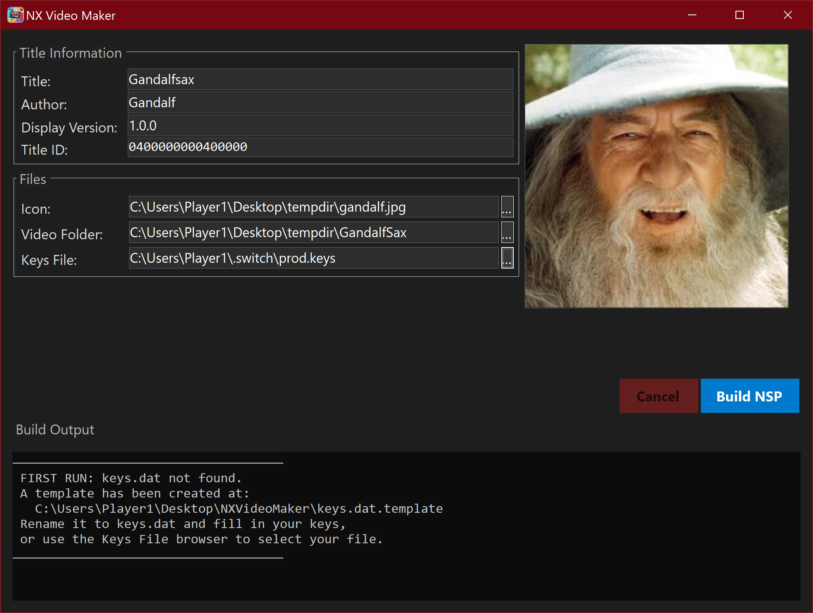
Task: Edit the Title field containing Gandalfsax
Action: click(x=320, y=79)
